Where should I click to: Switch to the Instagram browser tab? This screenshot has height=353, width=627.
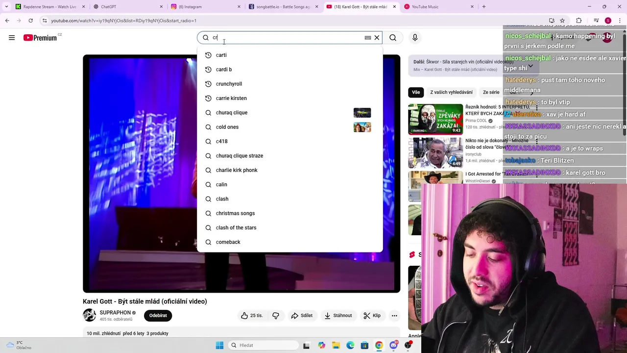coord(206,7)
